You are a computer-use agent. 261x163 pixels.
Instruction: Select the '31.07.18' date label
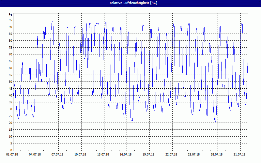[239, 155]
